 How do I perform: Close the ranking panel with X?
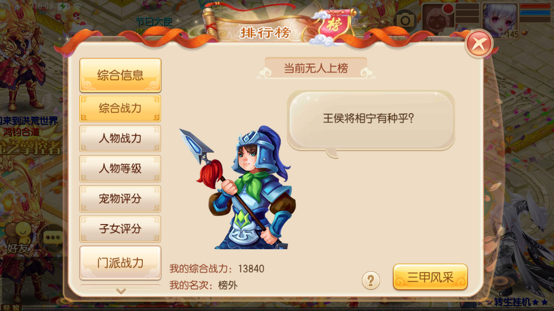(479, 44)
